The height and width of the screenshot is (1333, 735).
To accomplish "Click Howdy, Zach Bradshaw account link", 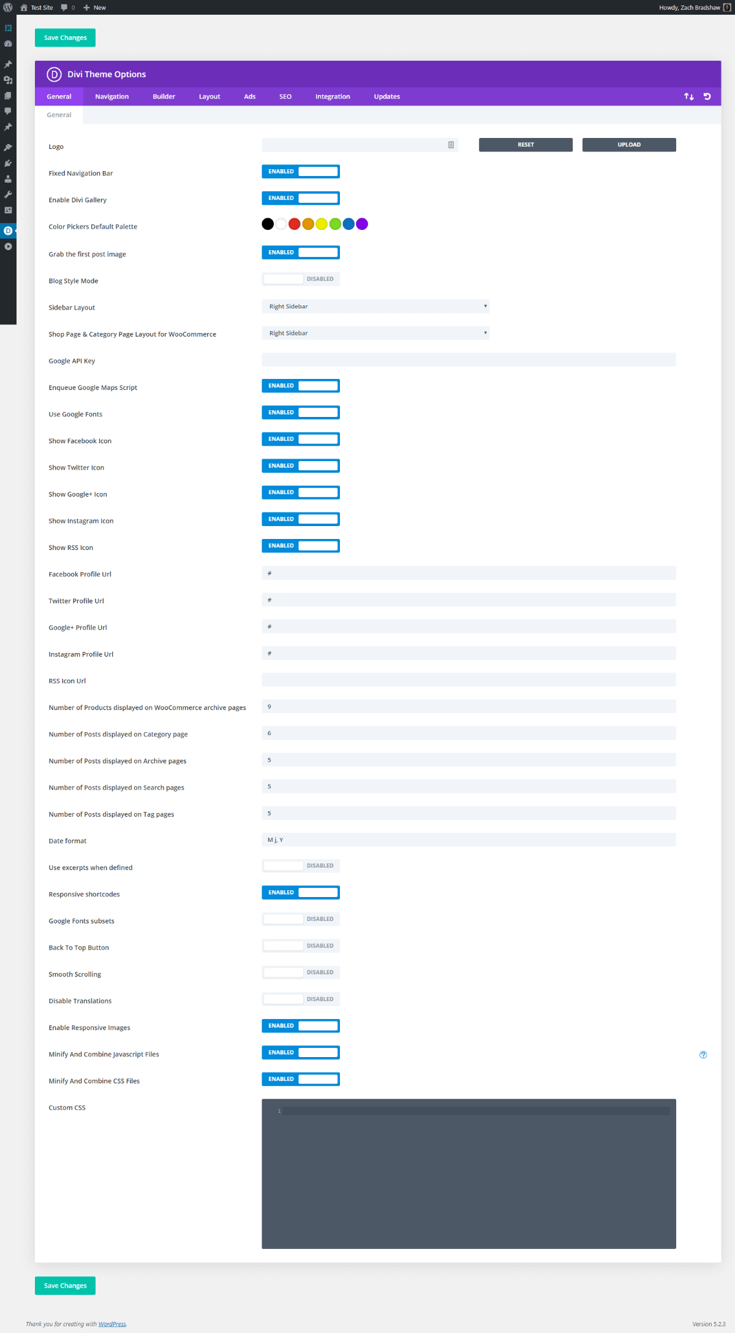I will (x=690, y=7).
